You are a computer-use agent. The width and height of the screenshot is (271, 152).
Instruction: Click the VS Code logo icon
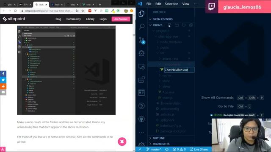point(140,4)
